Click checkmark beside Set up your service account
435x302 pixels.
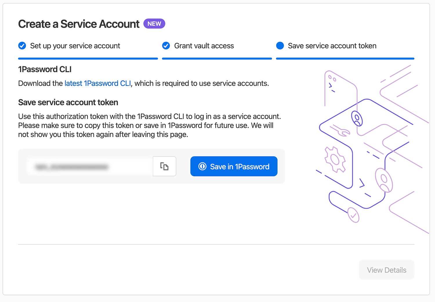(x=22, y=46)
